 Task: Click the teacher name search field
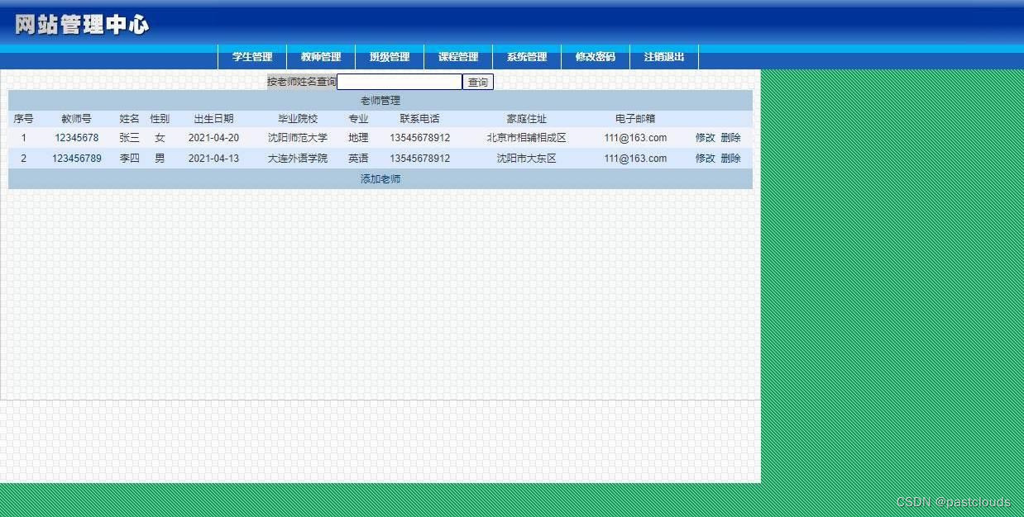coord(400,82)
